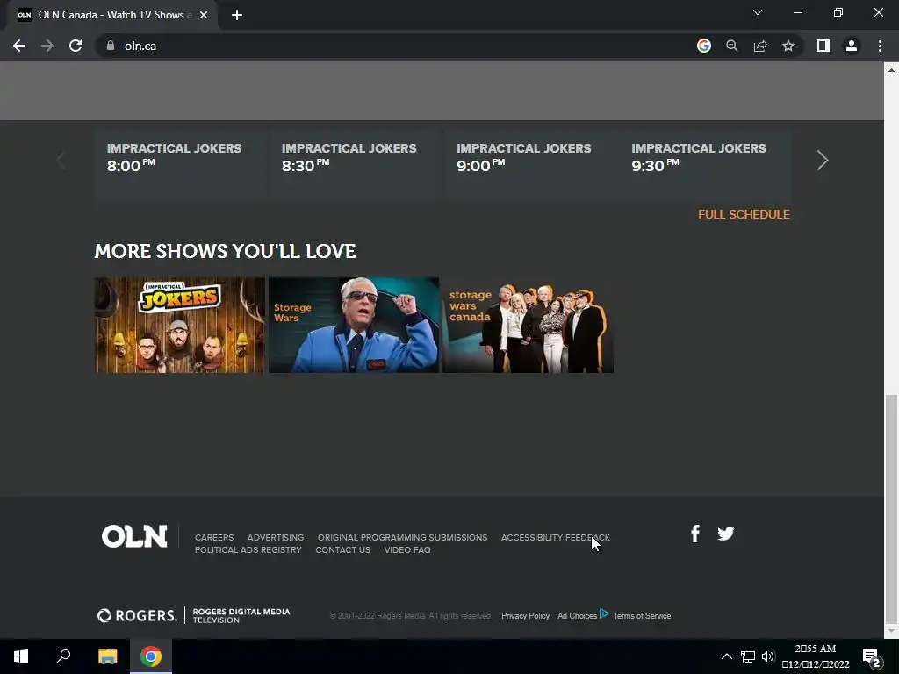
Task: Open the tab search chevron
Action: (758, 12)
